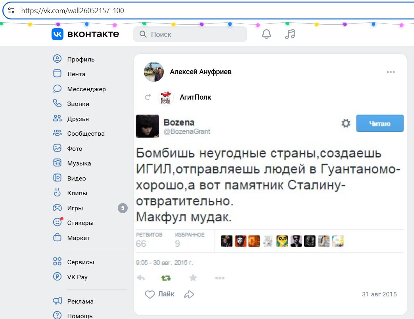The height and width of the screenshot is (319, 414).
Task: Click the Друзья people icon
Action: click(x=57, y=118)
